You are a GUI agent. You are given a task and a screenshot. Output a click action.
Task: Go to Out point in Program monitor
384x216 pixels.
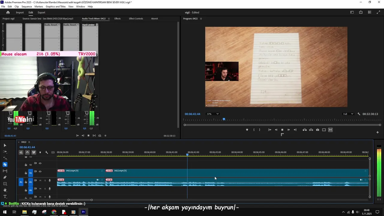(x=295, y=130)
